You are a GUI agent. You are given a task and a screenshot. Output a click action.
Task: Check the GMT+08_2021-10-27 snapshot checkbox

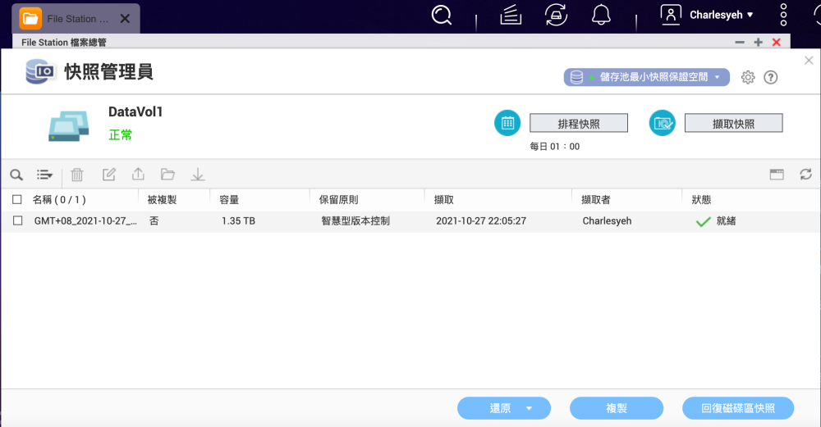pyautogui.click(x=17, y=221)
